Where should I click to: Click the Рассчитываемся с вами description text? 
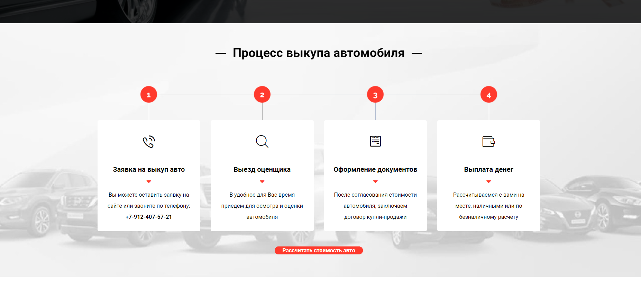pos(488,206)
